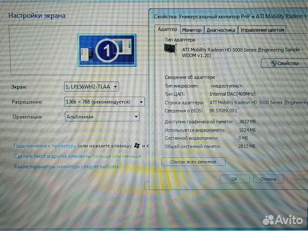Click the Свойства button with shield icon

pyautogui.click(x=284, y=63)
